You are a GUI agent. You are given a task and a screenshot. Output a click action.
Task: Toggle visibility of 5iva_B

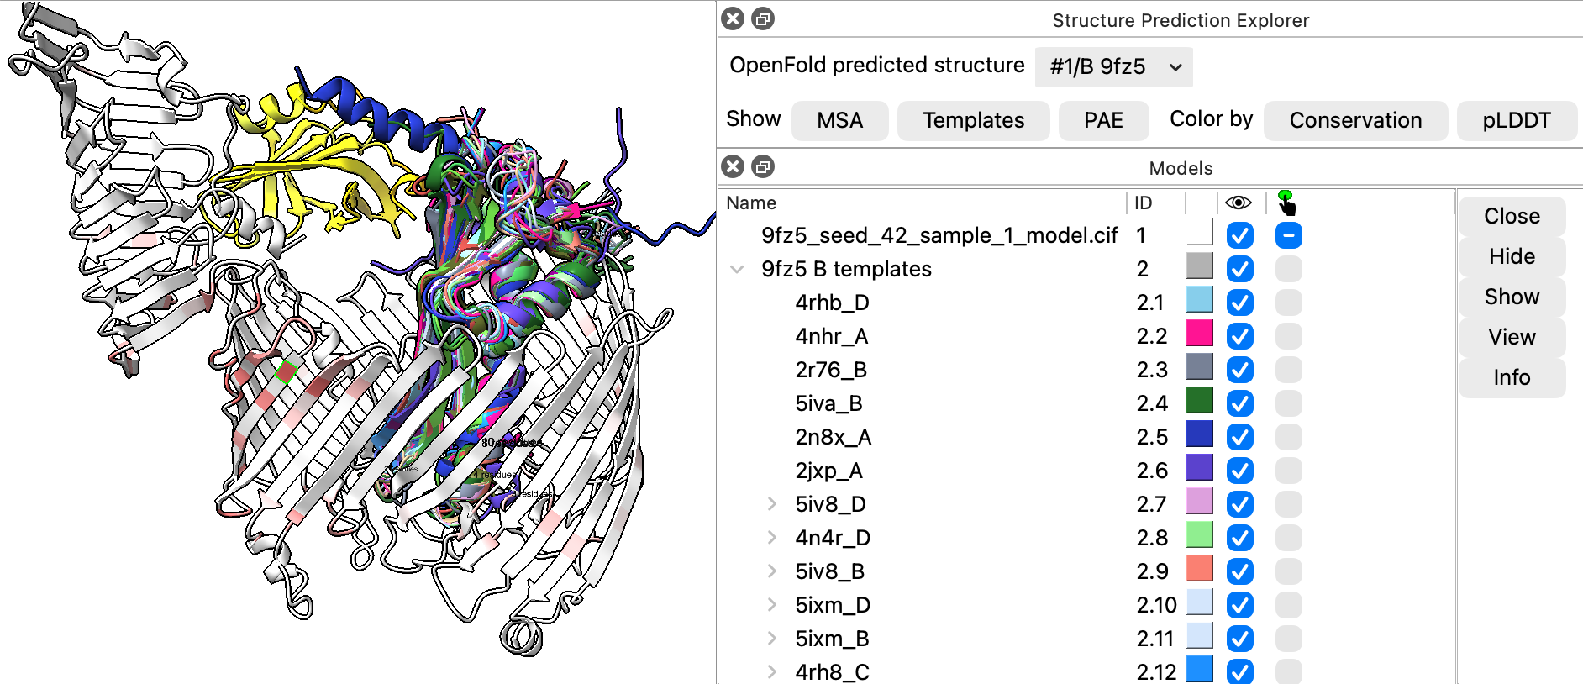[x=1239, y=403]
